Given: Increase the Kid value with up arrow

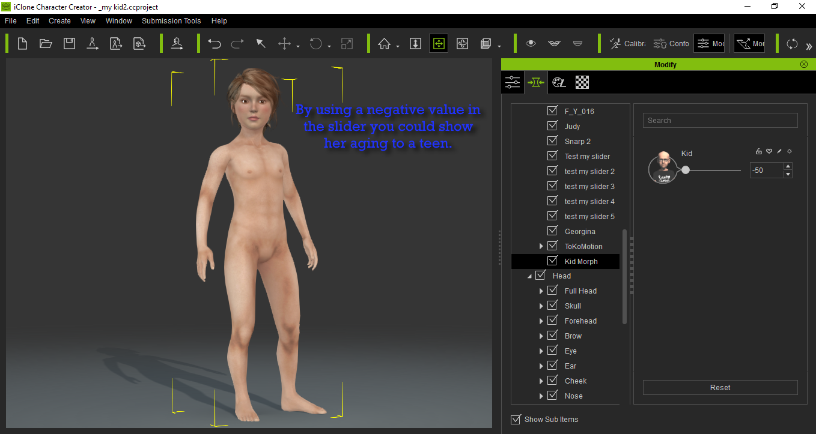Looking at the screenshot, I should pos(788,166).
